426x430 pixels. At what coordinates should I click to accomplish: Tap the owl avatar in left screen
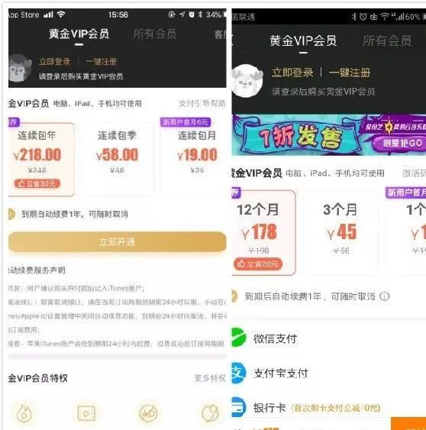[19, 68]
